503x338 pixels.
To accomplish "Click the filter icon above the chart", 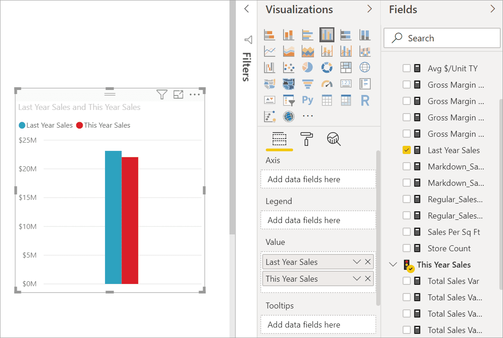I will (x=162, y=94).
